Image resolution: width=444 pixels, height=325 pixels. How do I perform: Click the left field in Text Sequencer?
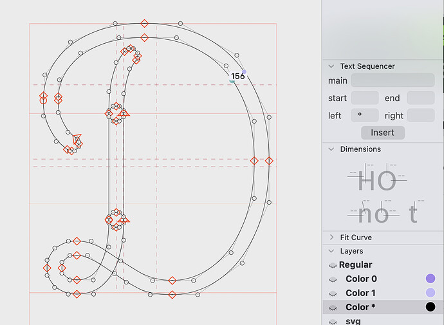click(364, 116)
